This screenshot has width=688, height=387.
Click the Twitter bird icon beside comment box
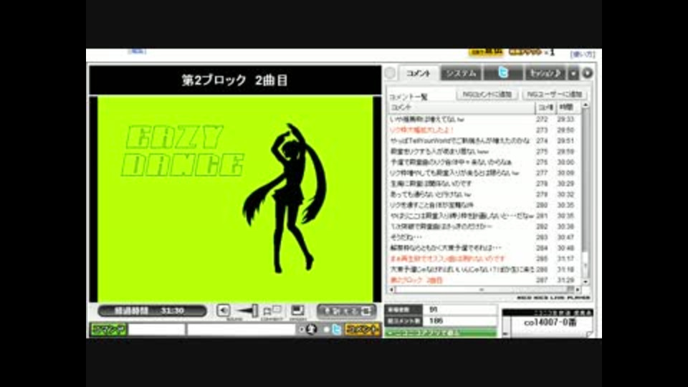coord(336,329)
